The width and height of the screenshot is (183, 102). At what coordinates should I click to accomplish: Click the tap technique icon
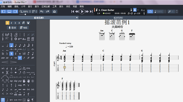[x=11, y=81]
